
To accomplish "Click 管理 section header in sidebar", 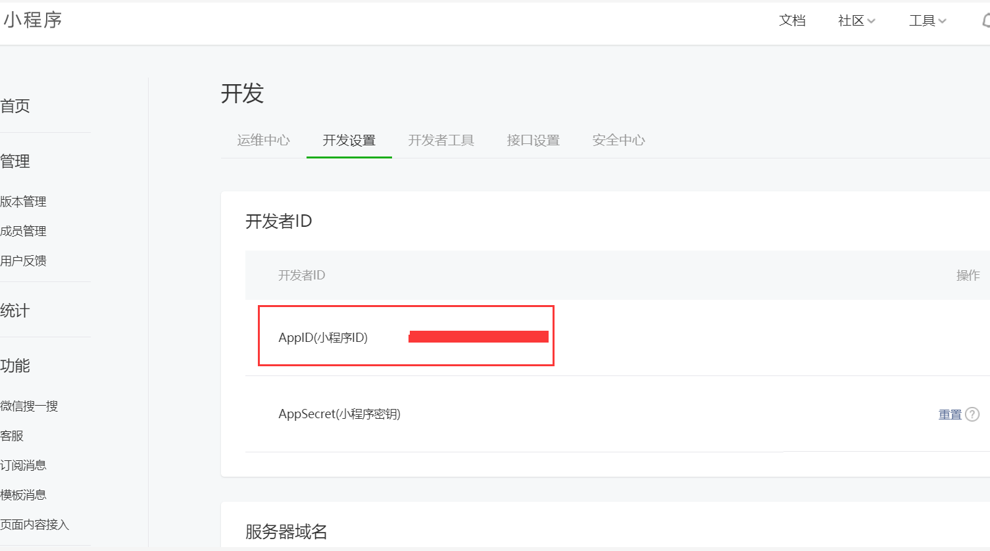I will [15, 161].
